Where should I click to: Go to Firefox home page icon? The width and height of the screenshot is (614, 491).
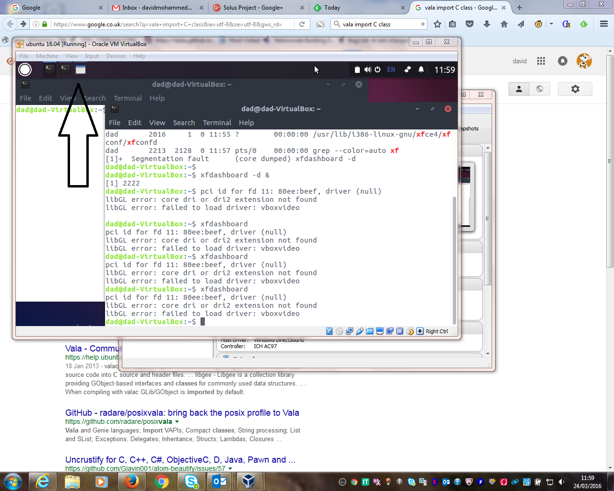click(x=504, y=24)
